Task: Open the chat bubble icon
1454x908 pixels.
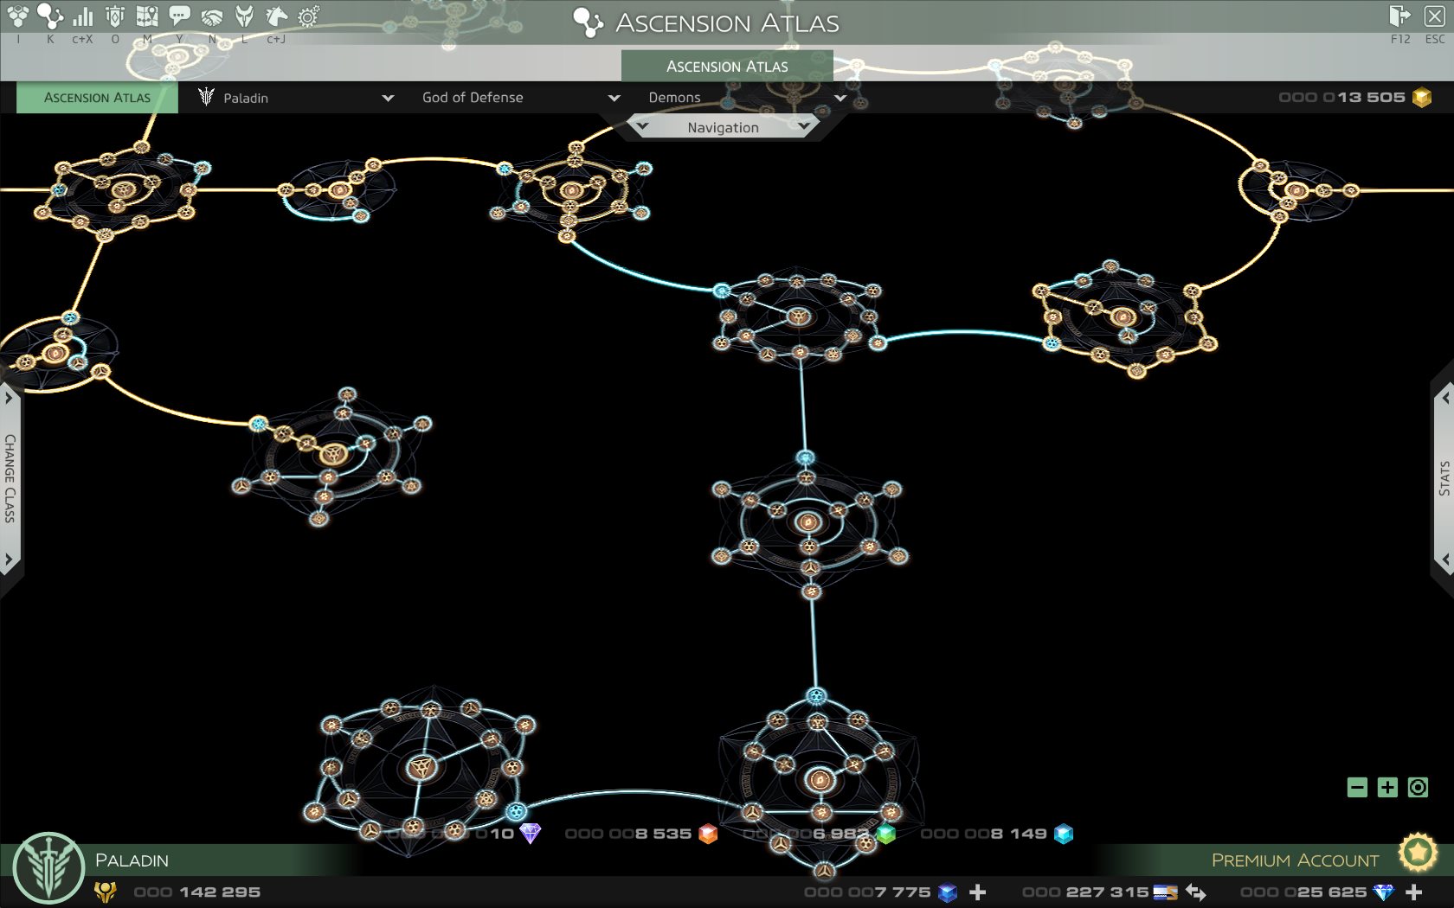Action: pos(179,16)
